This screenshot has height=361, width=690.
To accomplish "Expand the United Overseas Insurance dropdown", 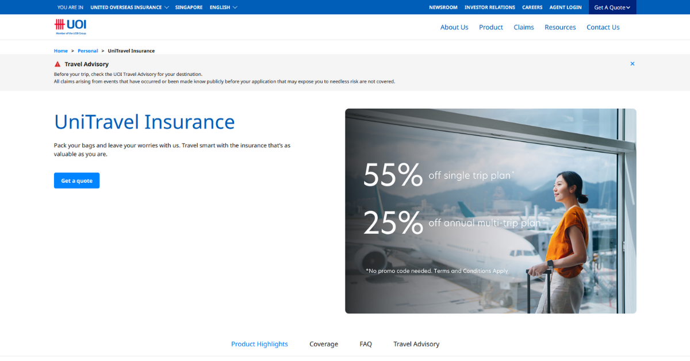I will point(129,7).
